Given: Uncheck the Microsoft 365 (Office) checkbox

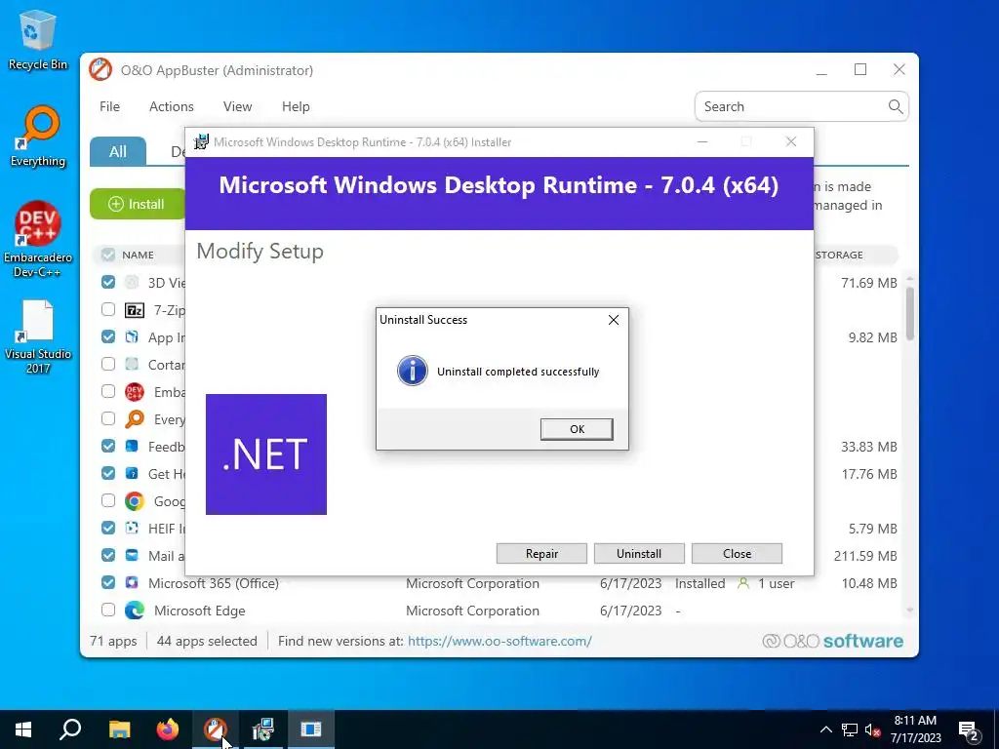Looking at the screenshot, I should click(x=108, y=583).
